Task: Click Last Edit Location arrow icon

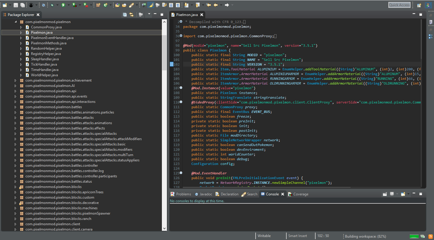Action: coord(209,5)
